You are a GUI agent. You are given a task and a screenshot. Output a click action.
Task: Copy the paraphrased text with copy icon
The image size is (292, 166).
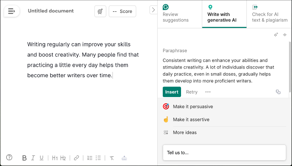pyautogui.click(x=278, y=92)
